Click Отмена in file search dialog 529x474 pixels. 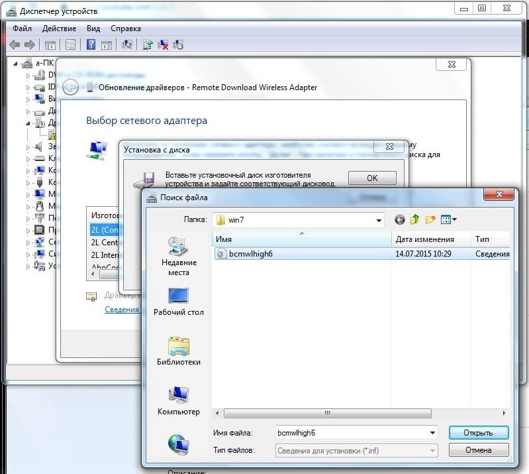tap(479, 450)
